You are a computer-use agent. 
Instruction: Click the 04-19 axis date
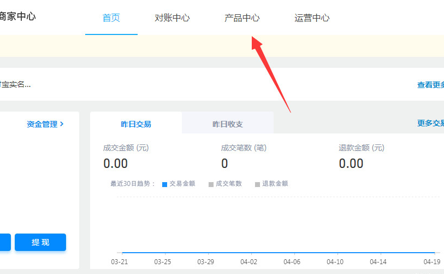click(432, 262)
